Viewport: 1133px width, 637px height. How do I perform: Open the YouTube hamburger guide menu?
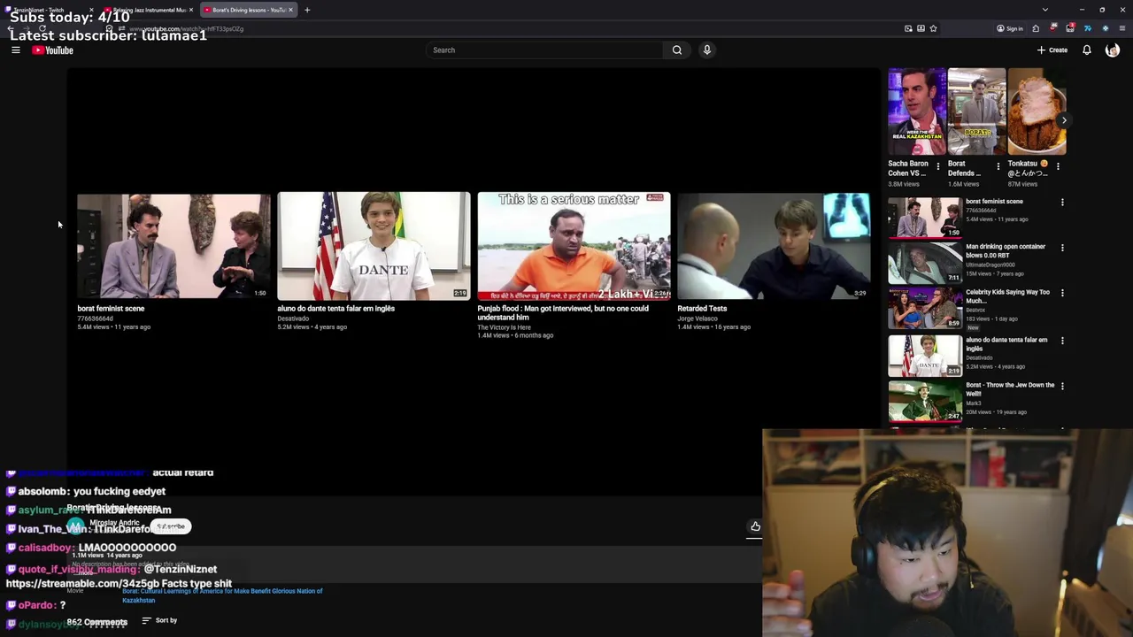point(16,50)
